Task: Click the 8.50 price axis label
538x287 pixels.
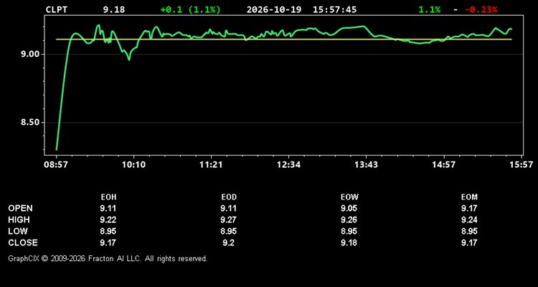Action: (x=31, y=123)
